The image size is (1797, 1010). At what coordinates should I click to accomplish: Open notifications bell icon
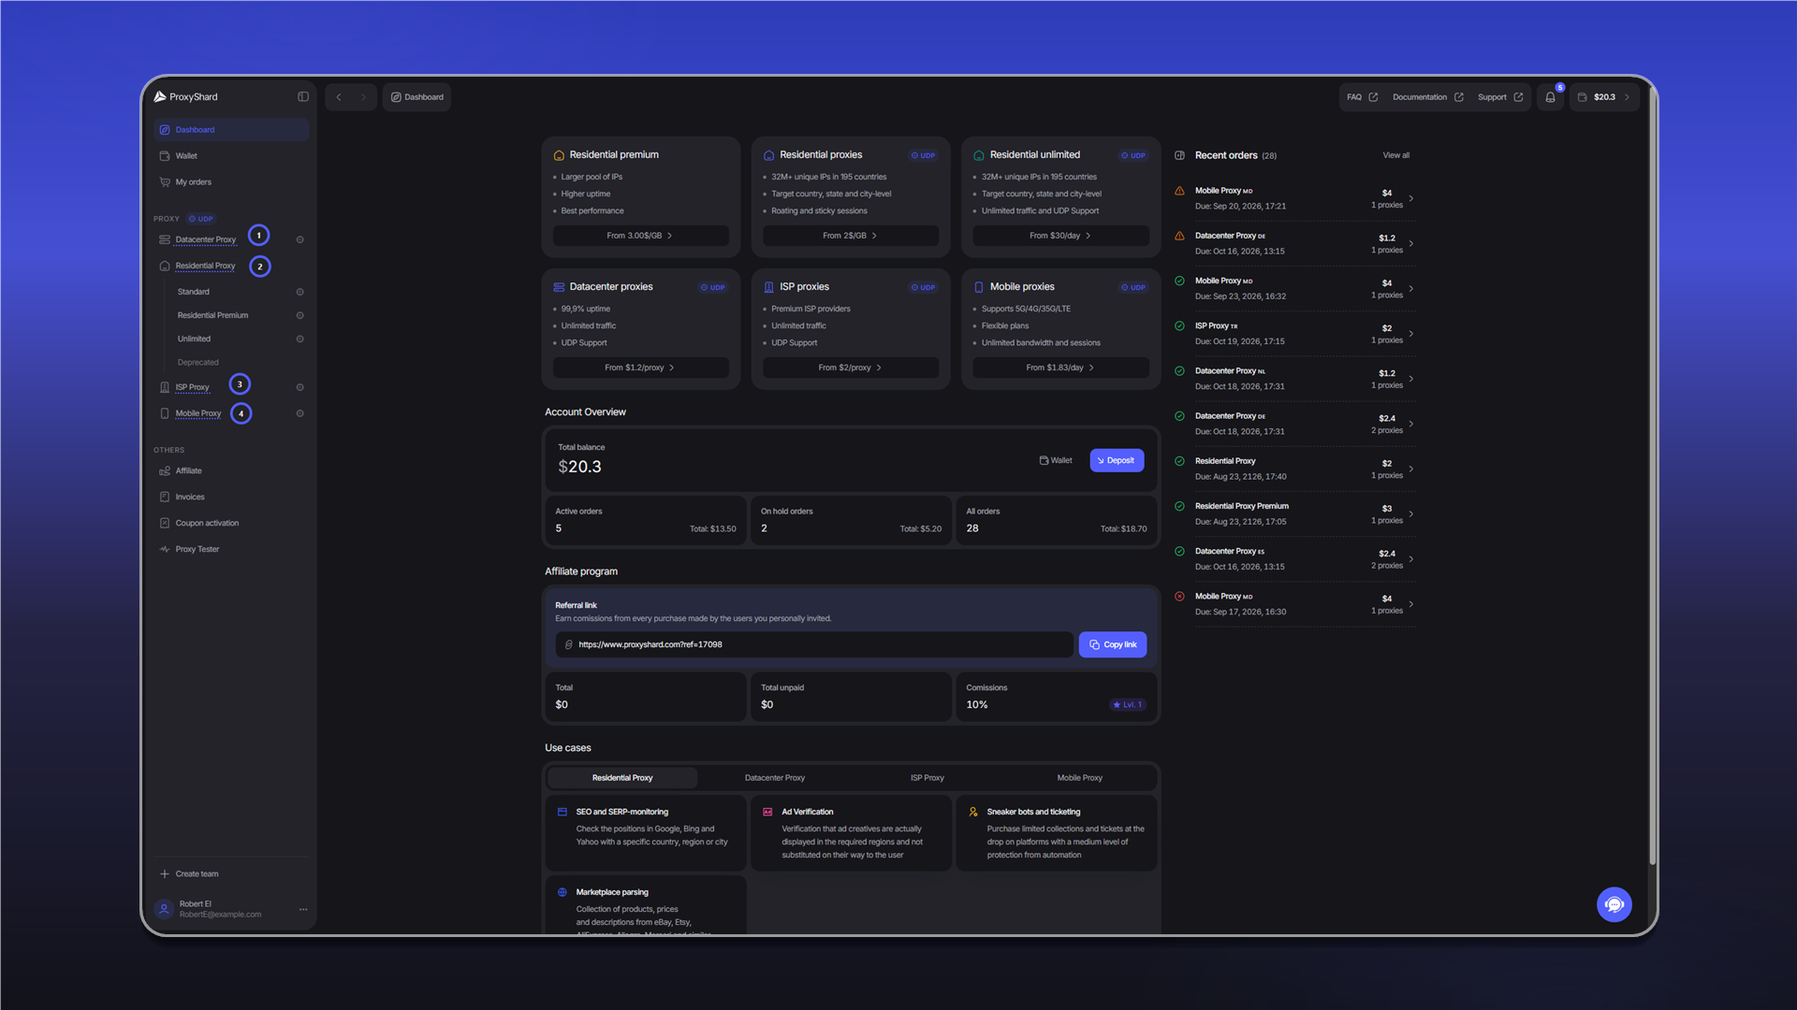(x=1550, y=97)
